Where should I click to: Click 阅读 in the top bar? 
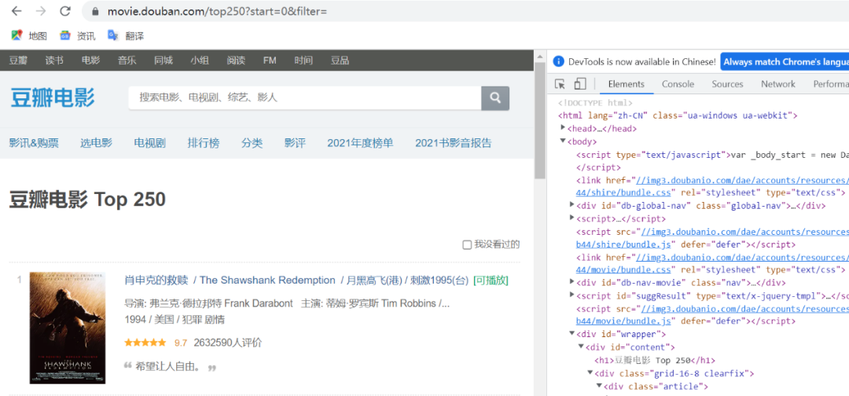click(236, 60)
